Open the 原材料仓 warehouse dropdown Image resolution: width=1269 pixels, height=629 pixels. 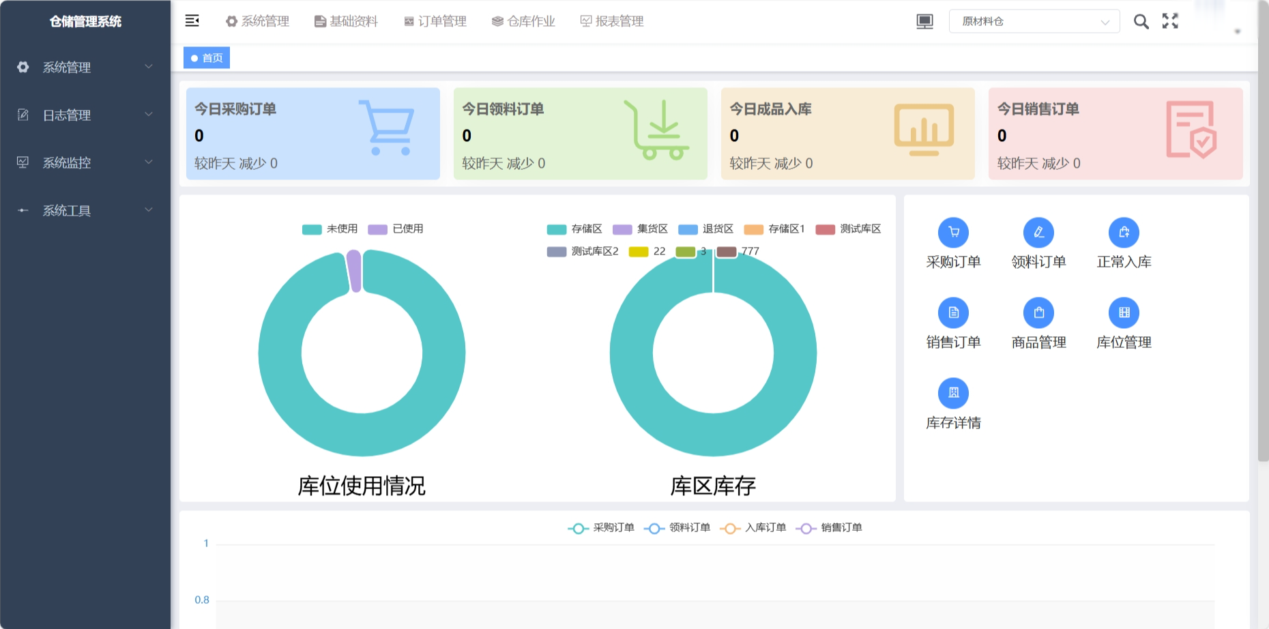[1034, 22]
